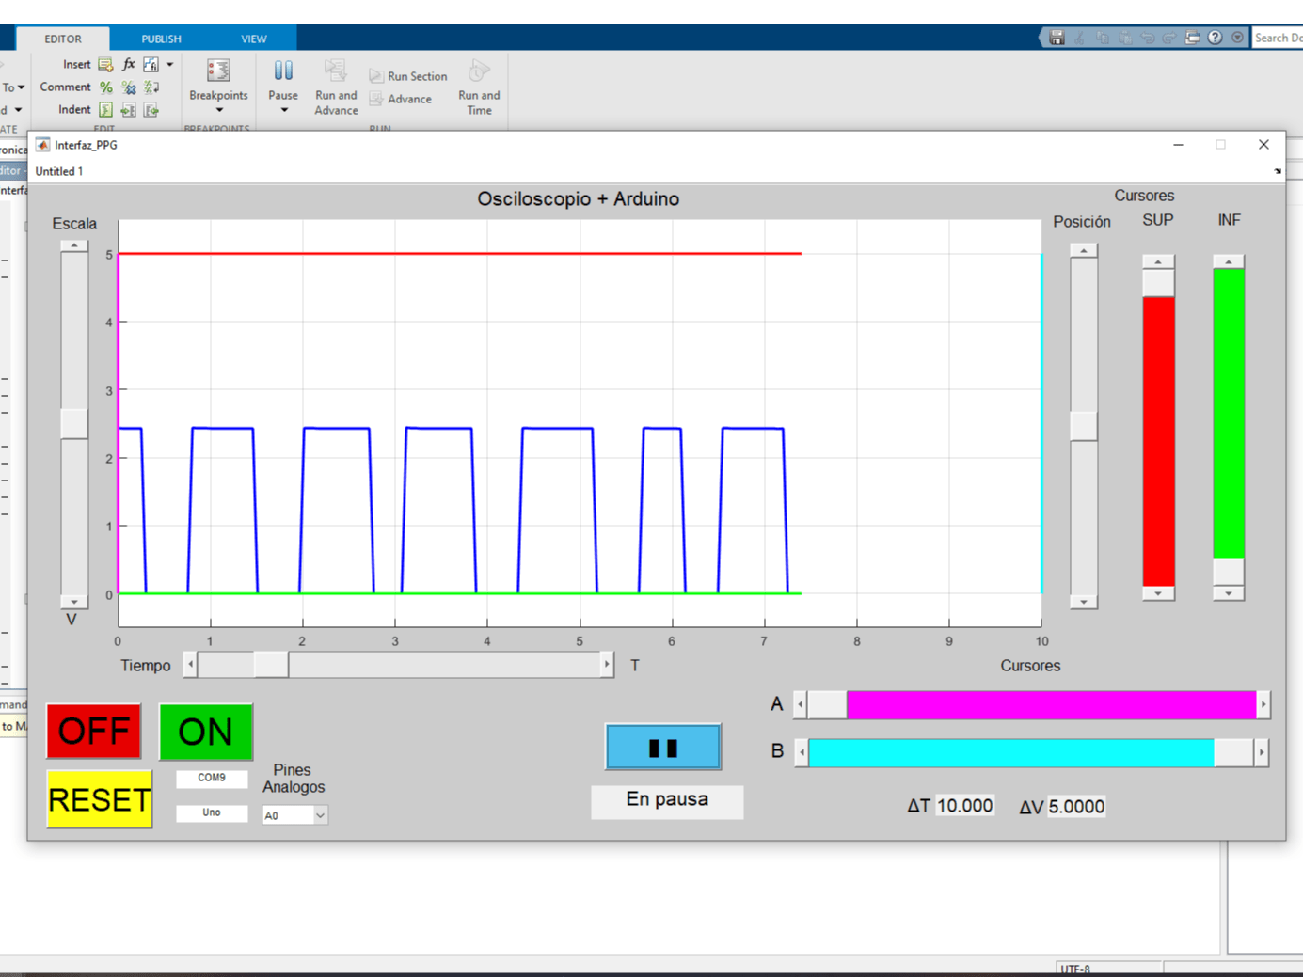Select the fx insert function icon
Screen dimensions: 1303x977
(x=128, y=64)
